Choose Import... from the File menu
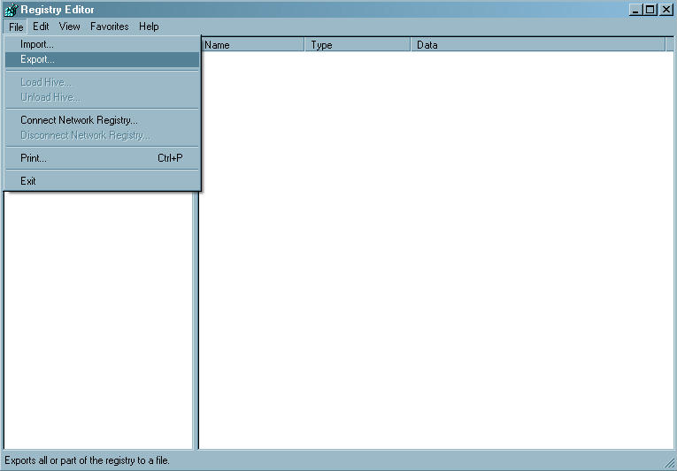 coord(102,44)
